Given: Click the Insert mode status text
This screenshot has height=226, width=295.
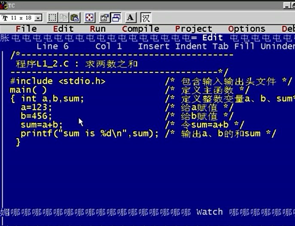Looking at the screenshot, I should click(x=154, y=46).
